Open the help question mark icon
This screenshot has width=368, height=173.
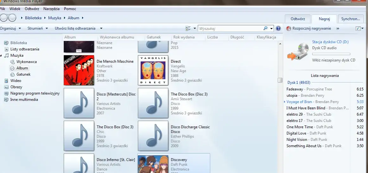[278, 28]
